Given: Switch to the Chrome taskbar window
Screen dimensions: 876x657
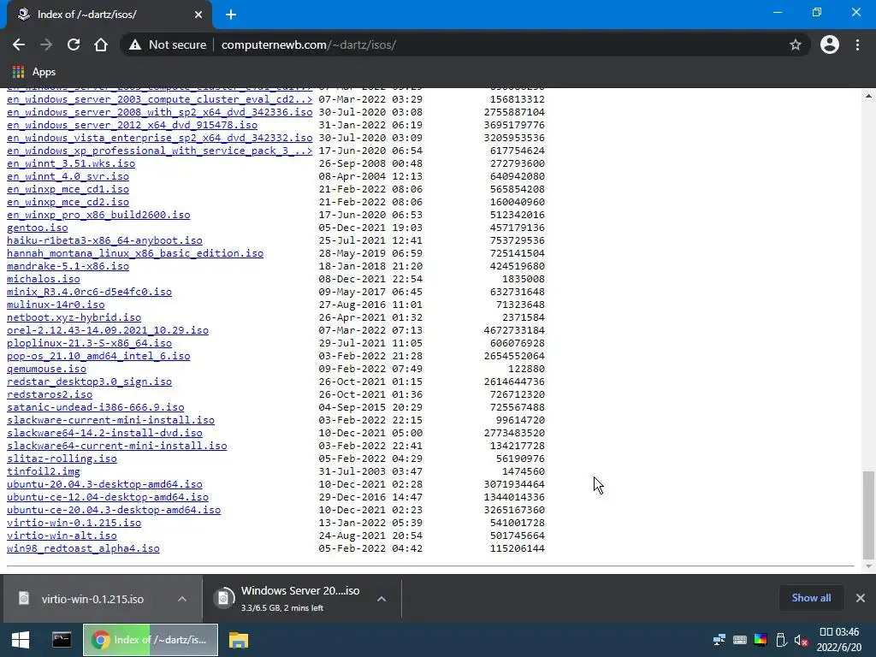Looking at the screenshot, I should (151, 640).
